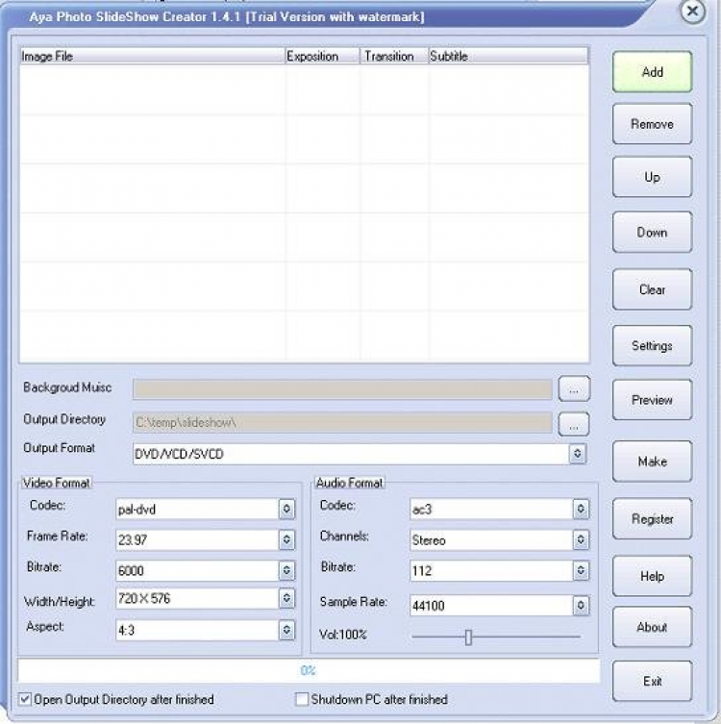Clear the image list
This screenshot has width=721, height=724.
652,289
